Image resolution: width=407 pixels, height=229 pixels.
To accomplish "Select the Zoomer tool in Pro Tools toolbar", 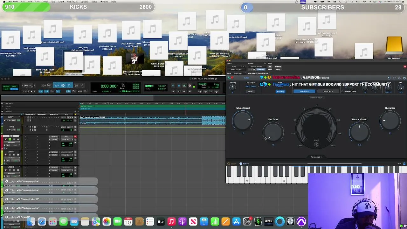I will coord(49,85).
